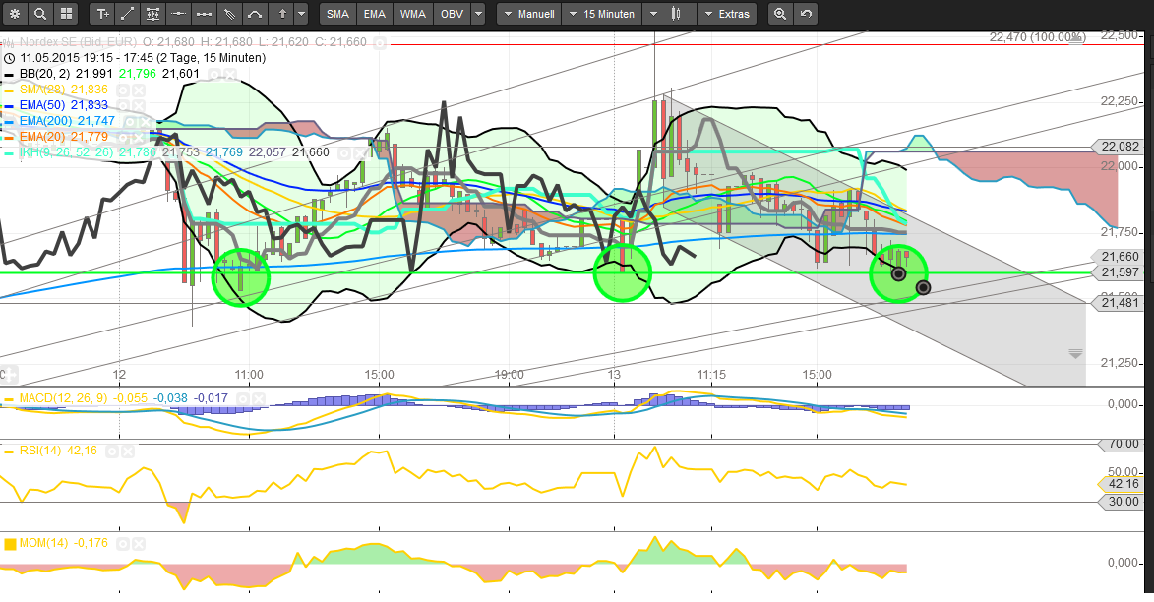Screen dimensions: 1154x602
Task: Open settings for MACD(12, 26, 9)
Action: (243, 399)
